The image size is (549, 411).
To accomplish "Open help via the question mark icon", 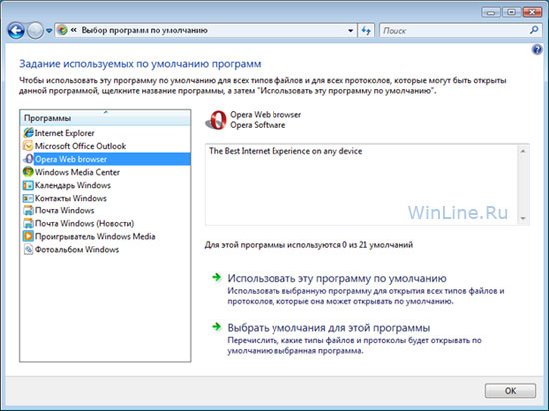I will click(x=537, y=49).
